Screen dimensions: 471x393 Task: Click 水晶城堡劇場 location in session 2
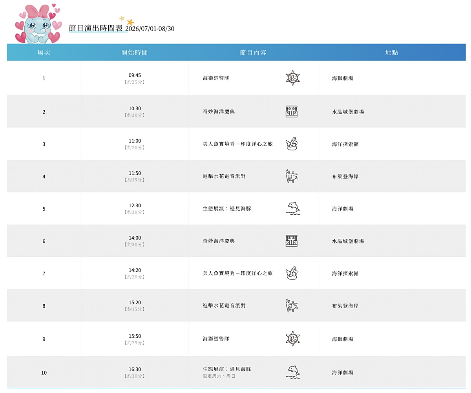click(x=348, y=112)
